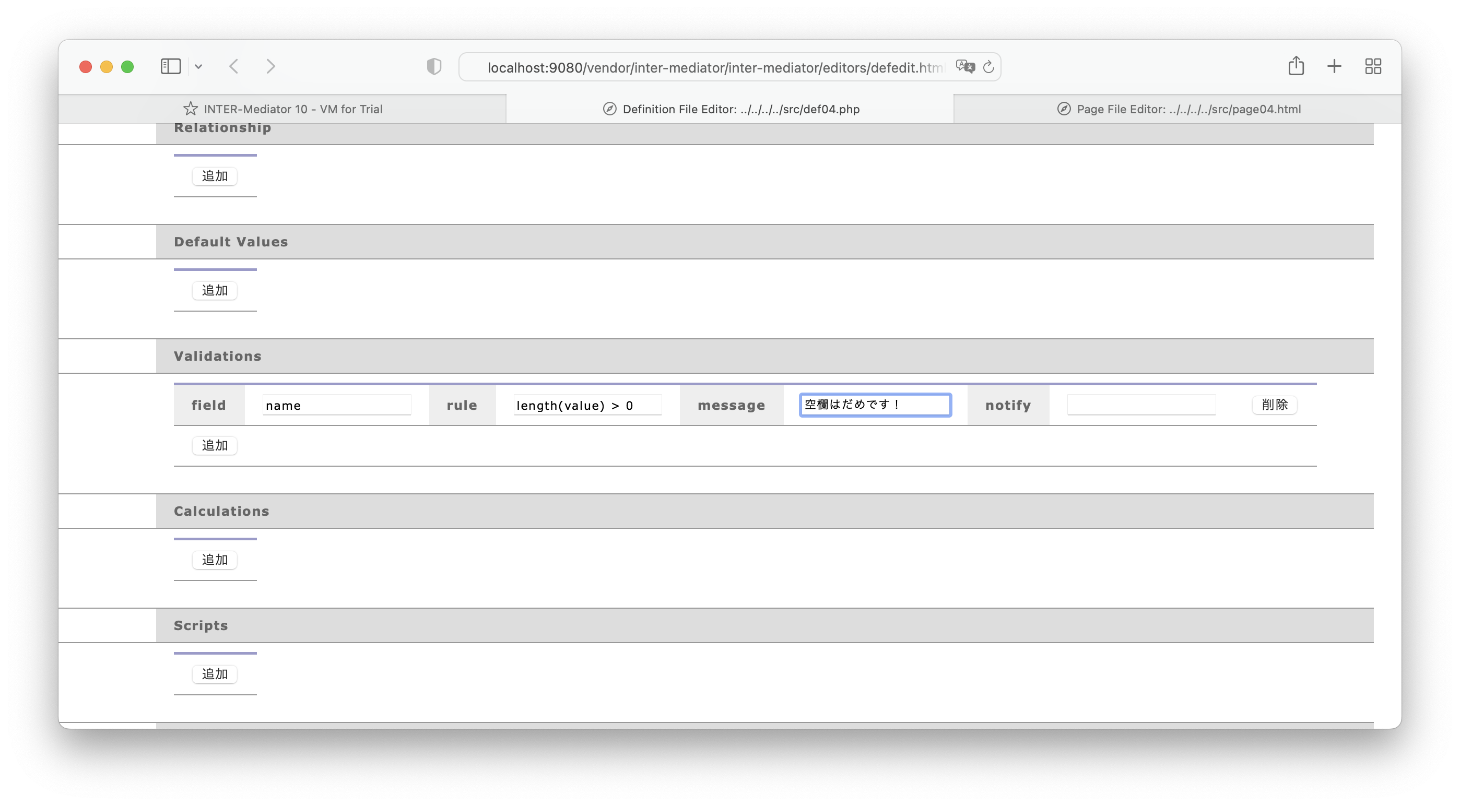1460x806 pixels.
Task: Click 削除 button in the validation row
Action: tap(1275, 405)
